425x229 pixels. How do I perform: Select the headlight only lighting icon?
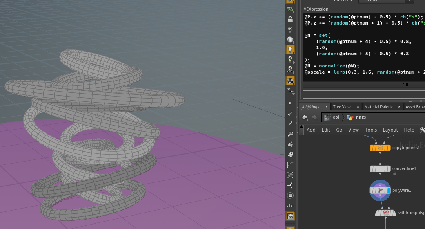tap(290, 40)
